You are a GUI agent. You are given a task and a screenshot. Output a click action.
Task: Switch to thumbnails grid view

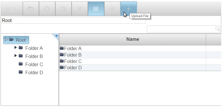point(112,9)
